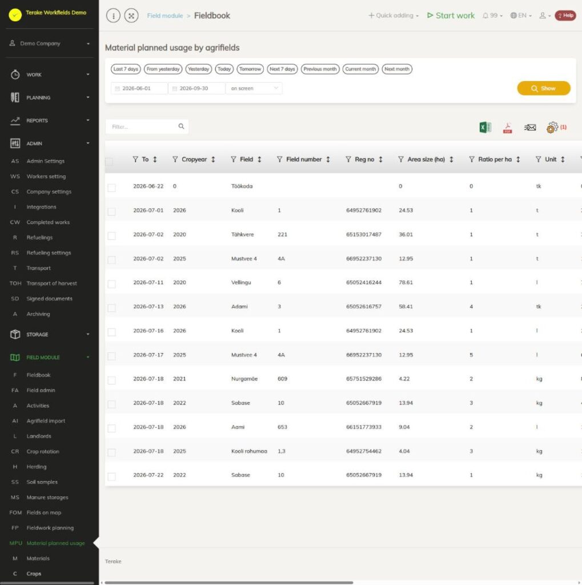The width and height of the screenshot is (582, 585).
Task: Select the Adami row checkbox
Action: pos(111,308)
